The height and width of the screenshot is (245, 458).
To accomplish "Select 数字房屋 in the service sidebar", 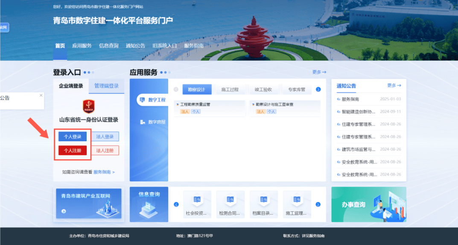I will [152, 122].
